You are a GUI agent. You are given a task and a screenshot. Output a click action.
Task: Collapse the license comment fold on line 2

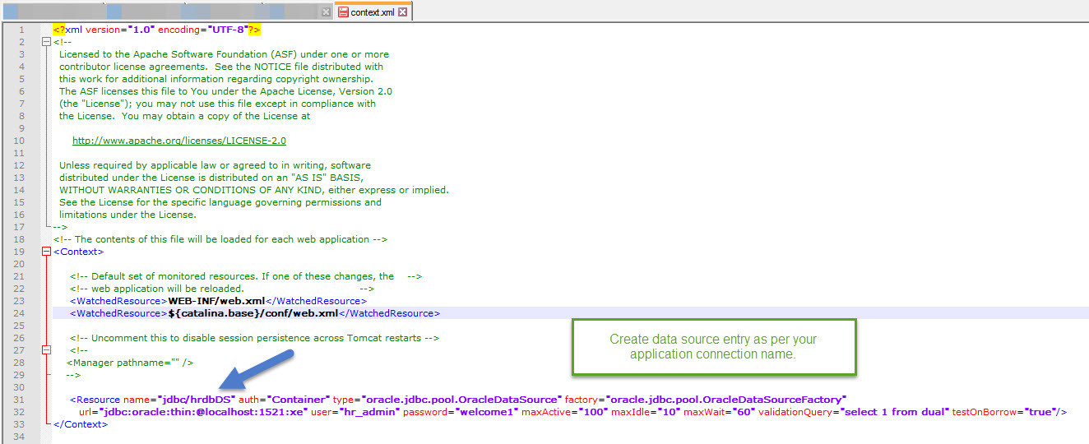[x=46, y=42]
